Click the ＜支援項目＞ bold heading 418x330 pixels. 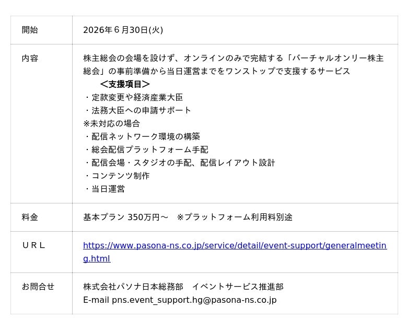point(125,84)
